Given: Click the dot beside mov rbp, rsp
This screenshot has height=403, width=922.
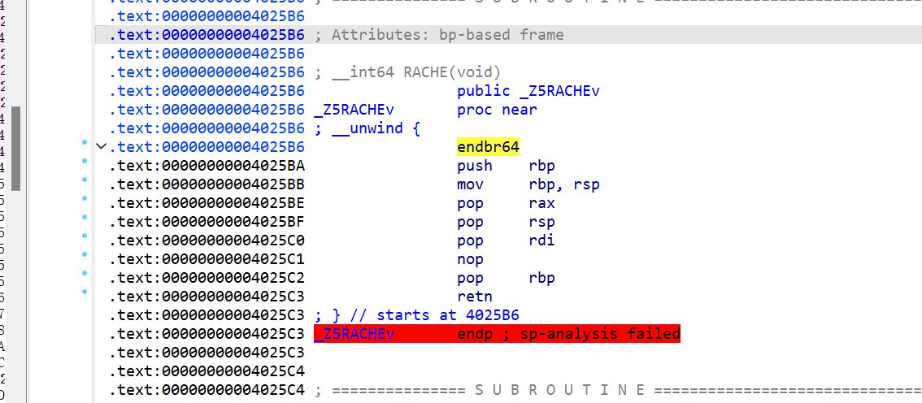Looking at the screenshot, I should [85, 180].
